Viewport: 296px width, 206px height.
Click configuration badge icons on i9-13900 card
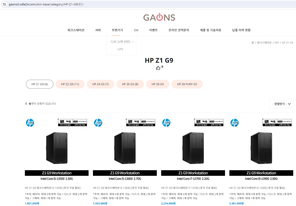(277, 122)
